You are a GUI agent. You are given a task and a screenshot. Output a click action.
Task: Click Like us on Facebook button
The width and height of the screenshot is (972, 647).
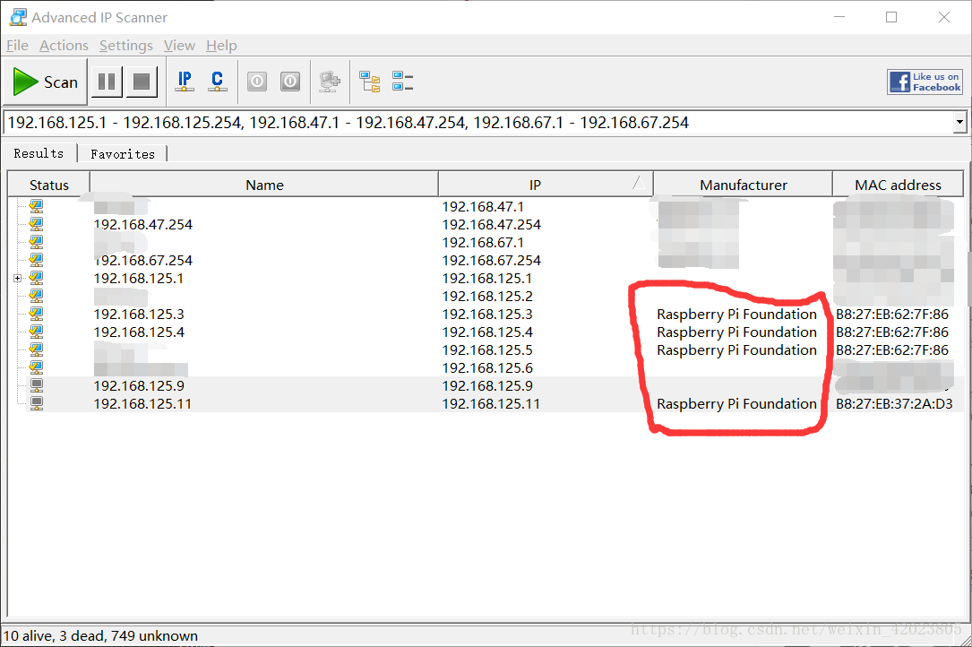coord(925,82)
